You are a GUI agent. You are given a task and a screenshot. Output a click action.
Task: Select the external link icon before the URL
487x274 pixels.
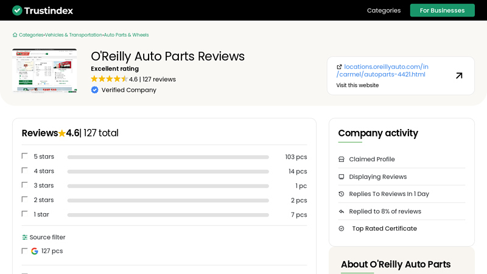(339, 67)
